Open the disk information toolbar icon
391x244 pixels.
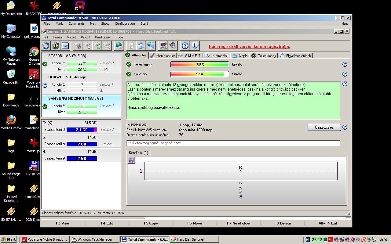[65, 46]
